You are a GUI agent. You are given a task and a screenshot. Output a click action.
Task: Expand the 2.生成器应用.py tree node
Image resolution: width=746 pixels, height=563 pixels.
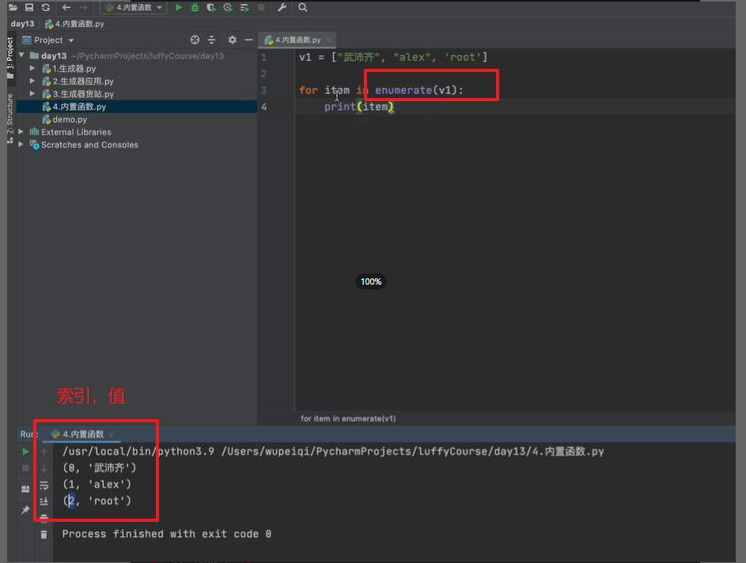(x=32, y=81)
